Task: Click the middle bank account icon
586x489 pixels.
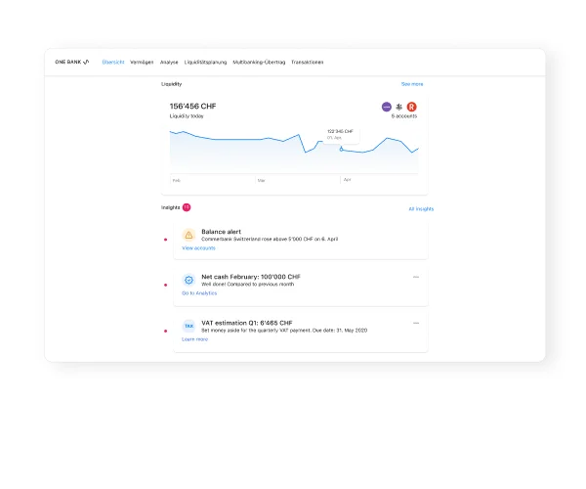Action: (x=398, y=107)
